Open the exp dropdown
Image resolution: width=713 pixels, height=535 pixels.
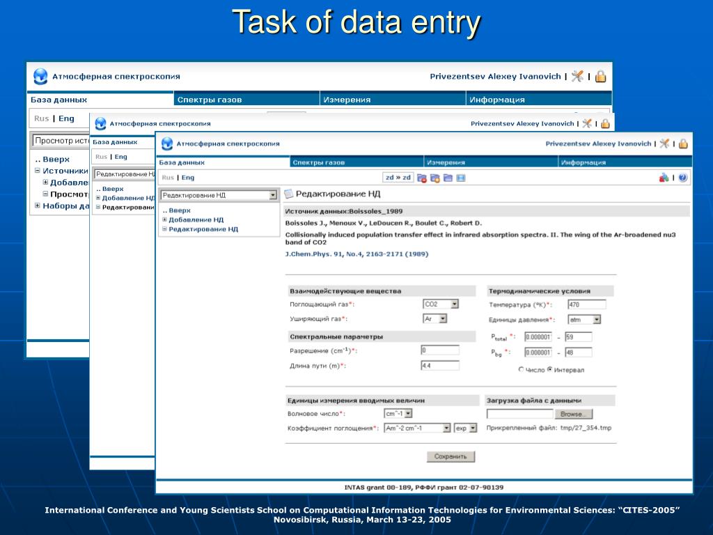[466, 428]
